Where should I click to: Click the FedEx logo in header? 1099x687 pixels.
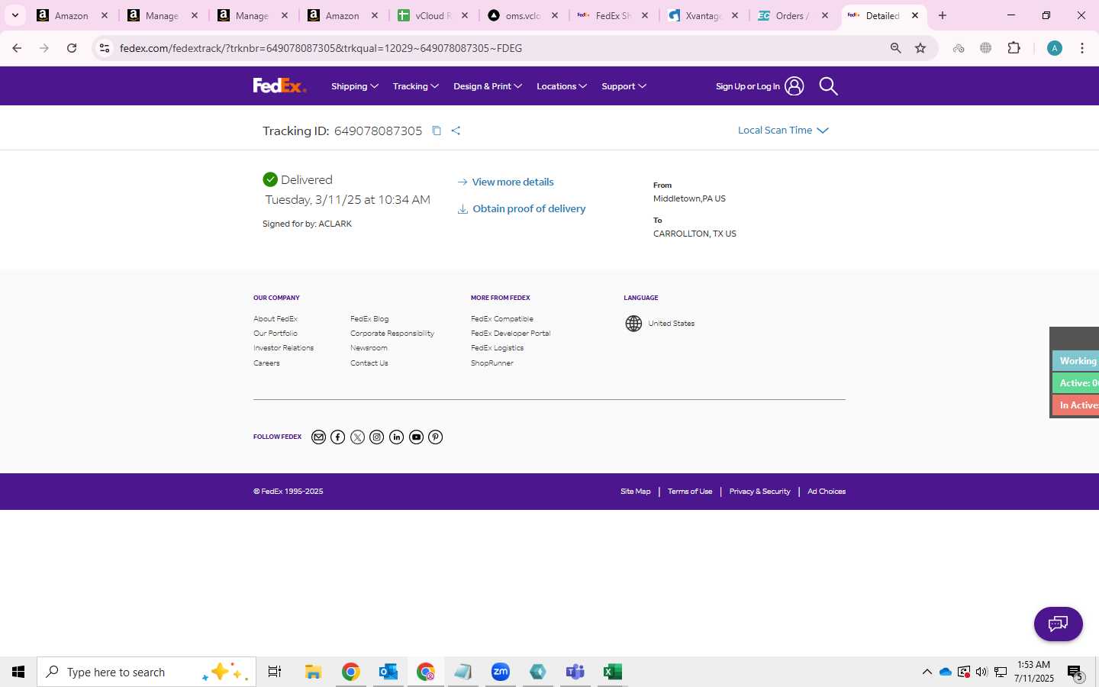pos(279,85)
